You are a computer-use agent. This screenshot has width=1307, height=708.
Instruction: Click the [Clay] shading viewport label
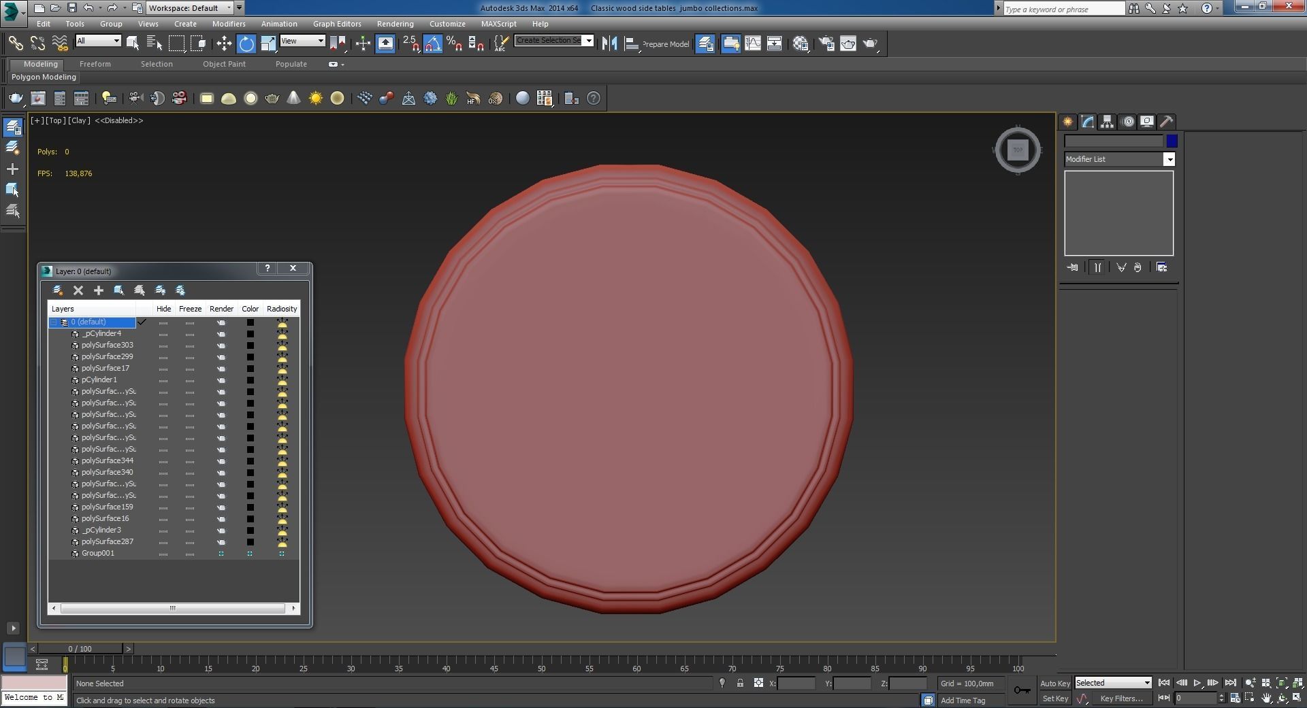tap(79, 120)
